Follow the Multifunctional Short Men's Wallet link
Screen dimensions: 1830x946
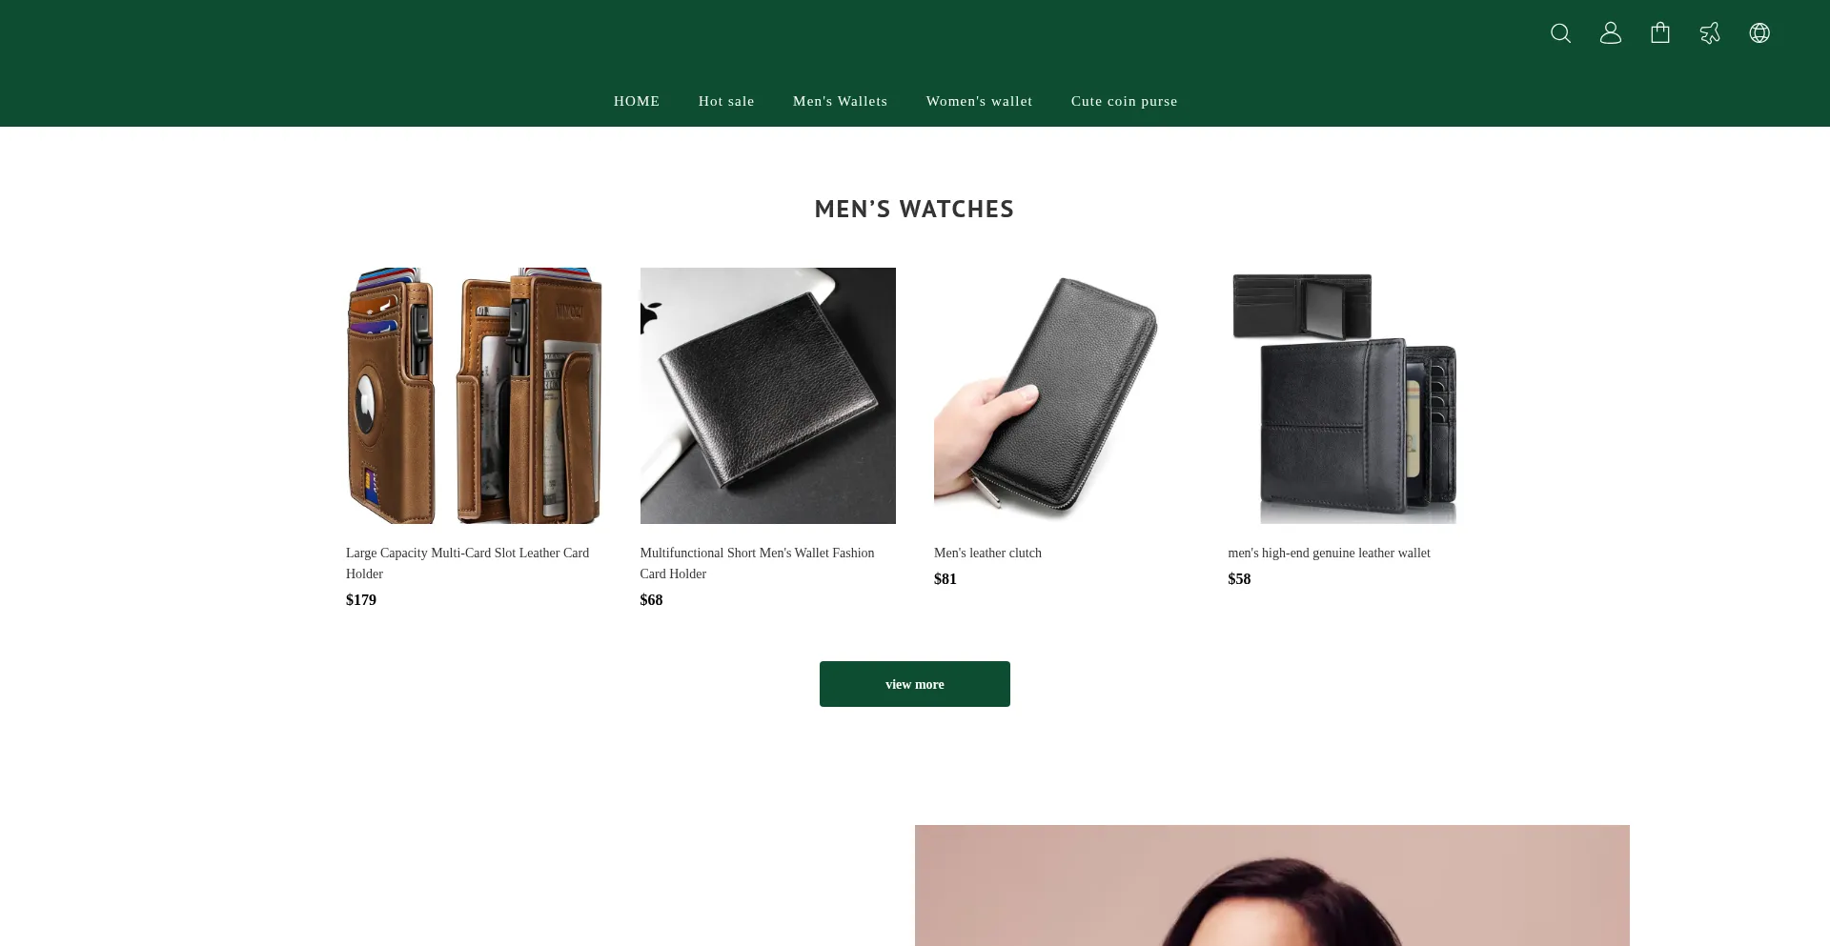coord(758,563)
